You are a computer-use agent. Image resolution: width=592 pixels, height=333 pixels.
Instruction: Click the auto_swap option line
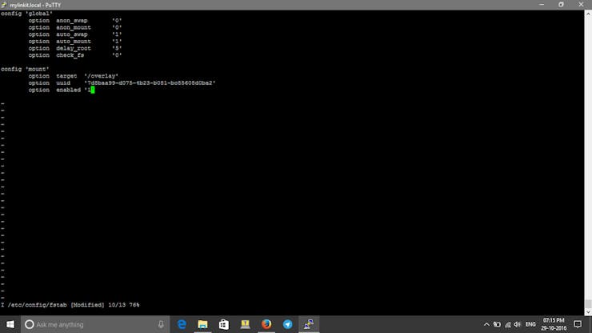pos(75,34)
